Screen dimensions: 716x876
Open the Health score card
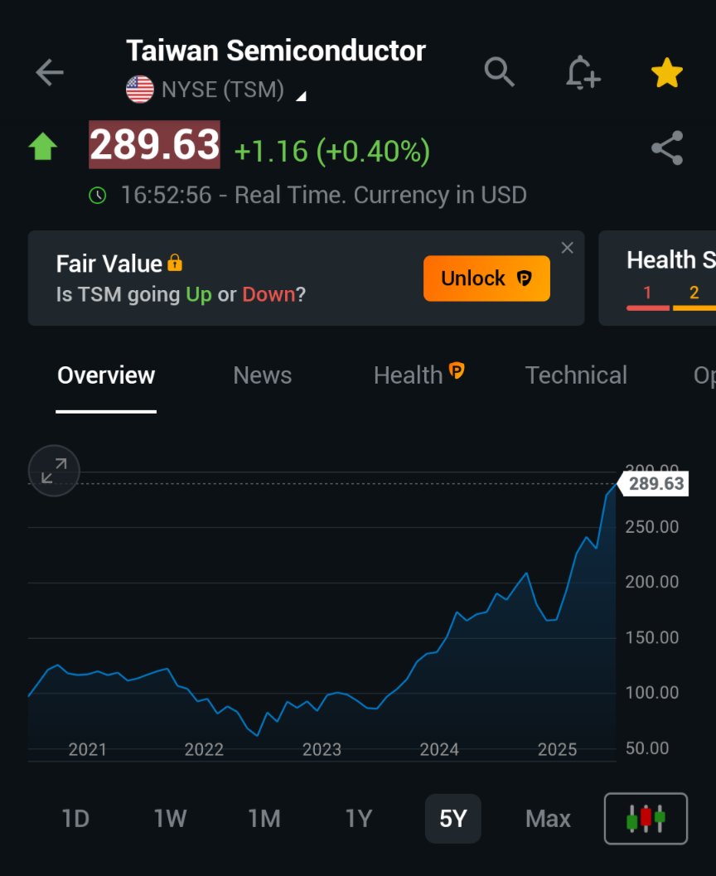click(657, 278)
